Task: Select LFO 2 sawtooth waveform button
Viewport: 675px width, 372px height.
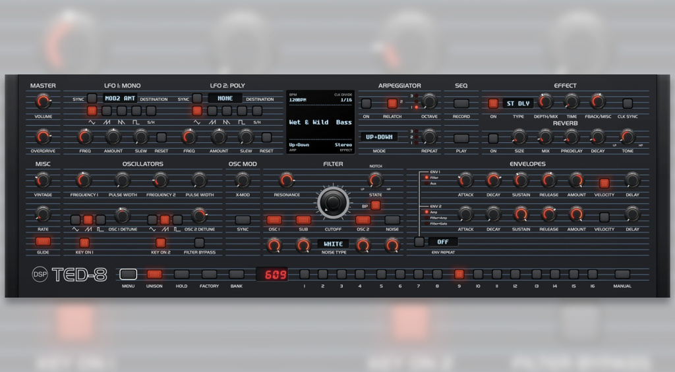Action: coord(212,111)
